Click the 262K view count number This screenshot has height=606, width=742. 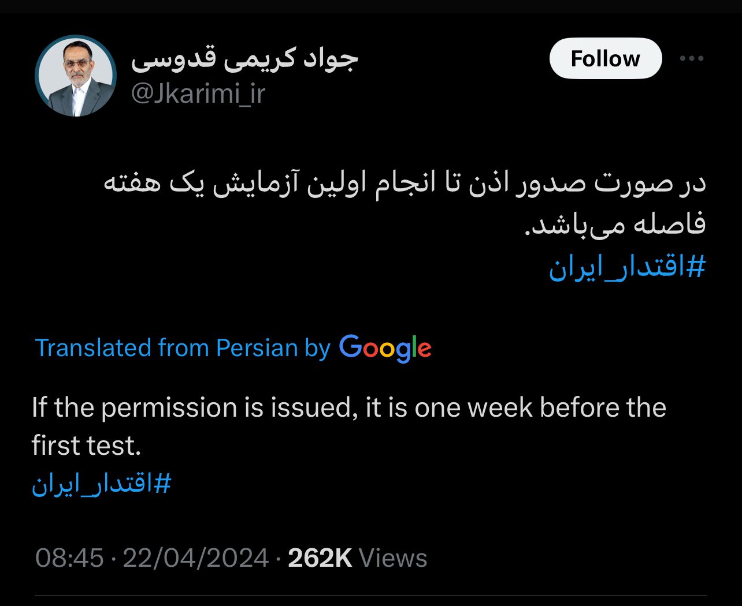point(320,558)
